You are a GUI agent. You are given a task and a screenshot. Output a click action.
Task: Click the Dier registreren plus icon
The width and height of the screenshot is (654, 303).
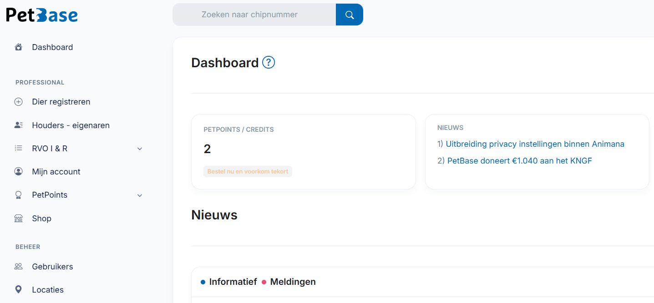[18, 101]
